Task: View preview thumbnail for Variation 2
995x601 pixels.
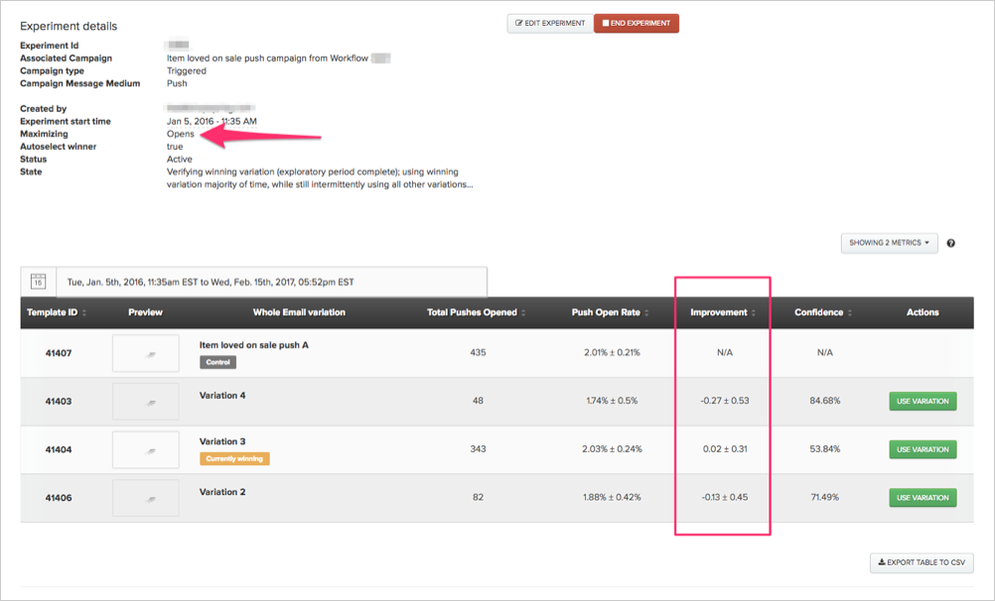Action: pos(146,498)
